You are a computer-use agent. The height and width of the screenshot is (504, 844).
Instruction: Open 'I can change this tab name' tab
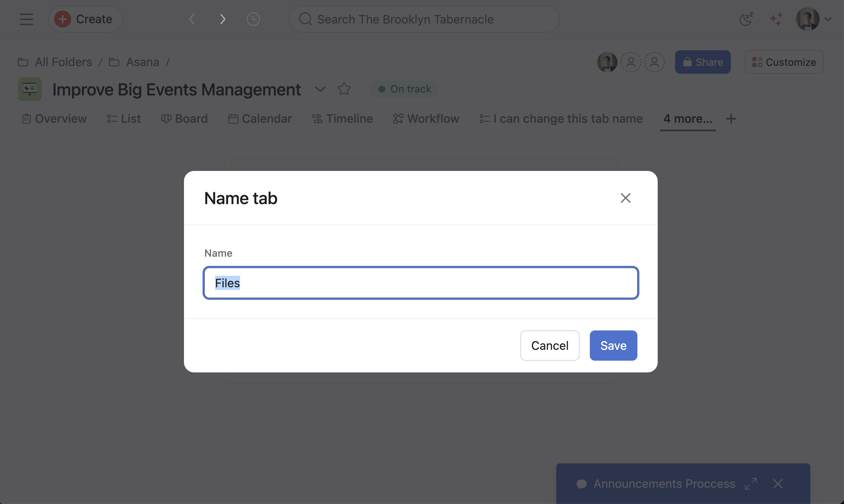[x=561, y=119]
